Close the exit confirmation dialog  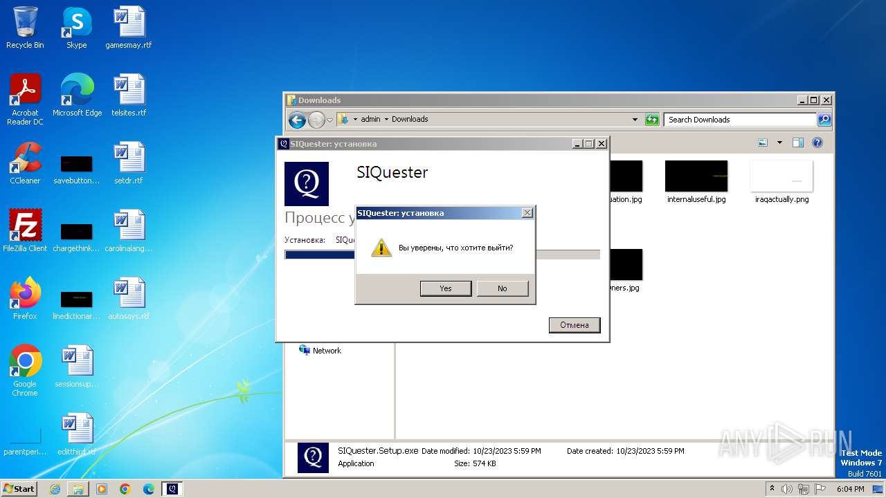(527, 213)
